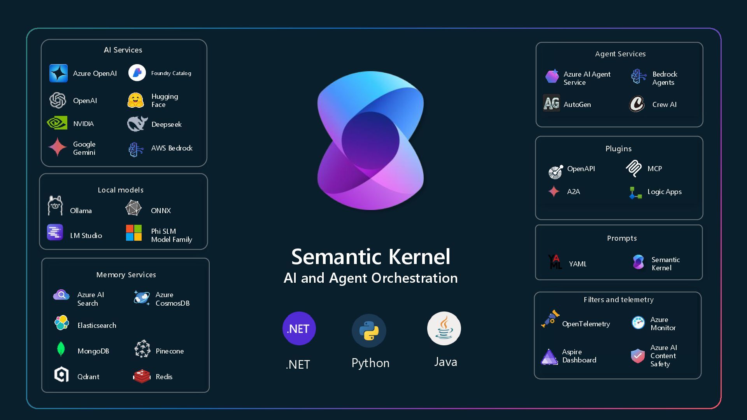Select the MongoDB leaf icon
This screenshot has height=420, width=747.
(x=61, y=349)
